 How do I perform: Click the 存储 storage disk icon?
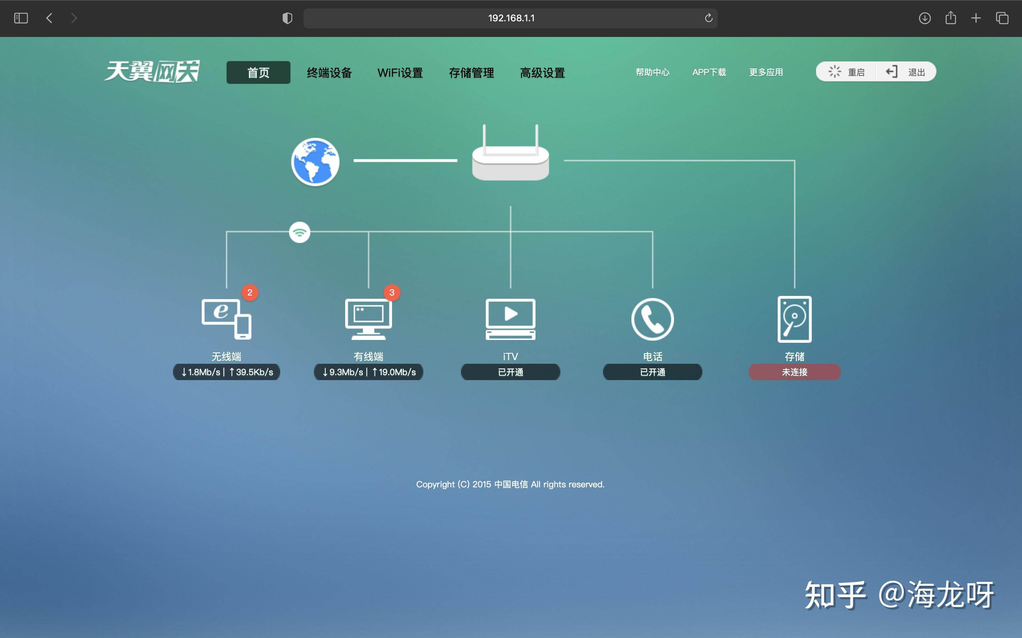(x=795, y=319)
